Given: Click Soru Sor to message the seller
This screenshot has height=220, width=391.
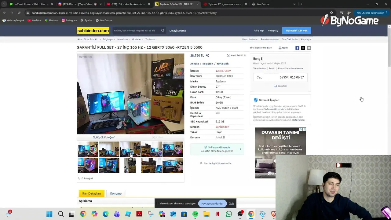Looking at the screenshot, I should 280,86.
